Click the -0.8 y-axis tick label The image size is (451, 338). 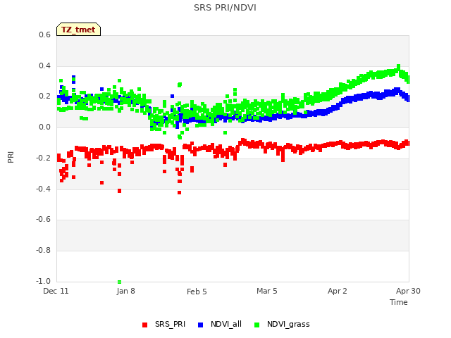[43, 251]
